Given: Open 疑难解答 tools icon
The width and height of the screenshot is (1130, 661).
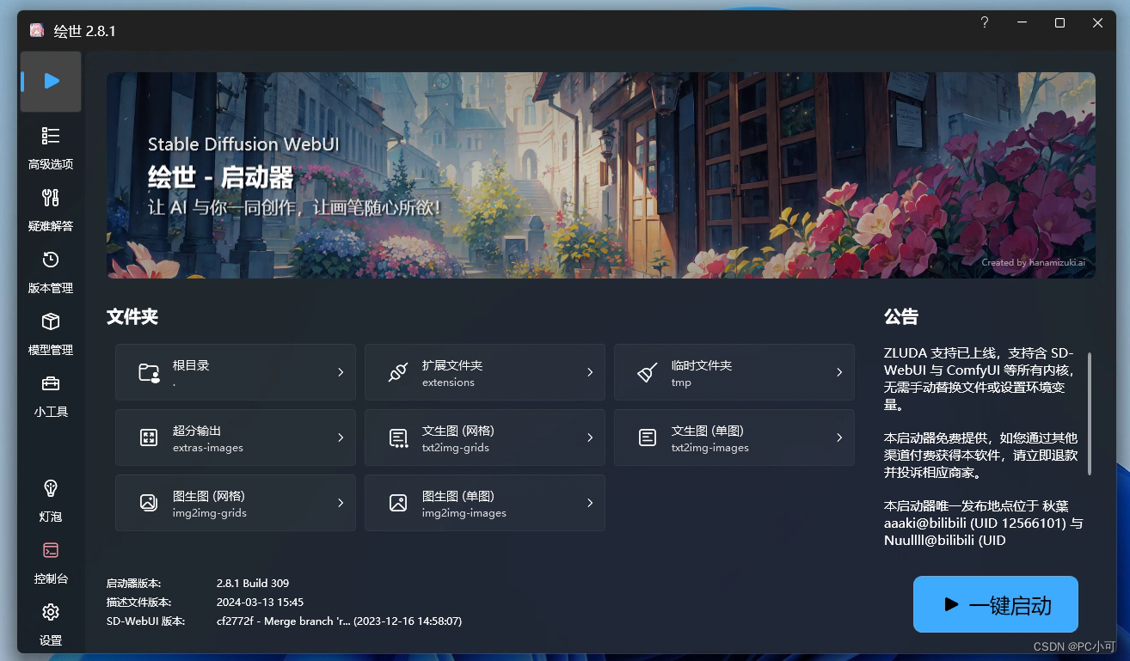Looking at the screenshot, I should 51,198.
